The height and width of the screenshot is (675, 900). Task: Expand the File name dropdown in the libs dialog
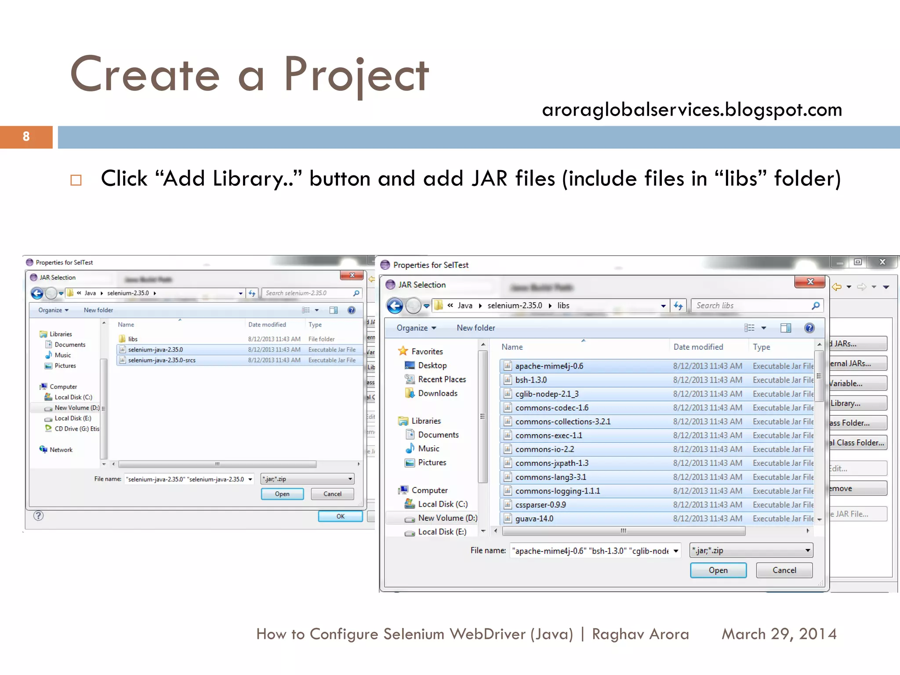675,551
